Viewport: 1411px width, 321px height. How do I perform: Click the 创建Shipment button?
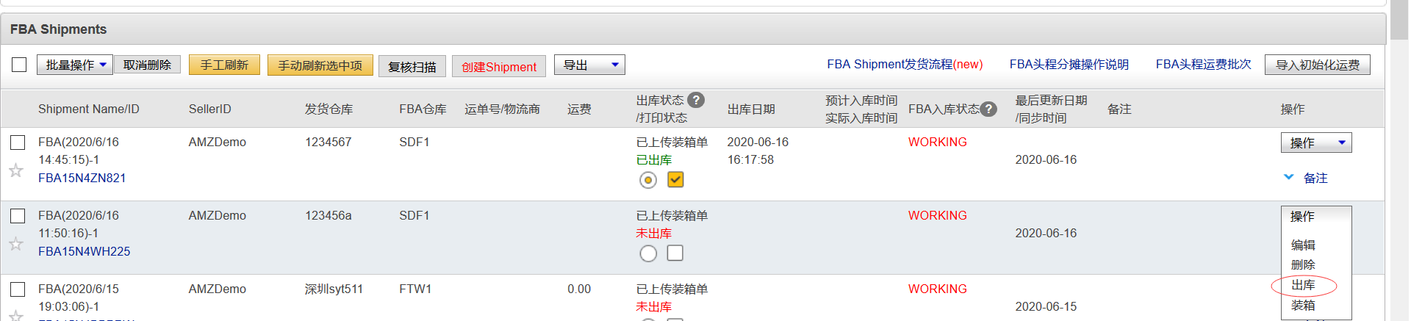(499, 66)
